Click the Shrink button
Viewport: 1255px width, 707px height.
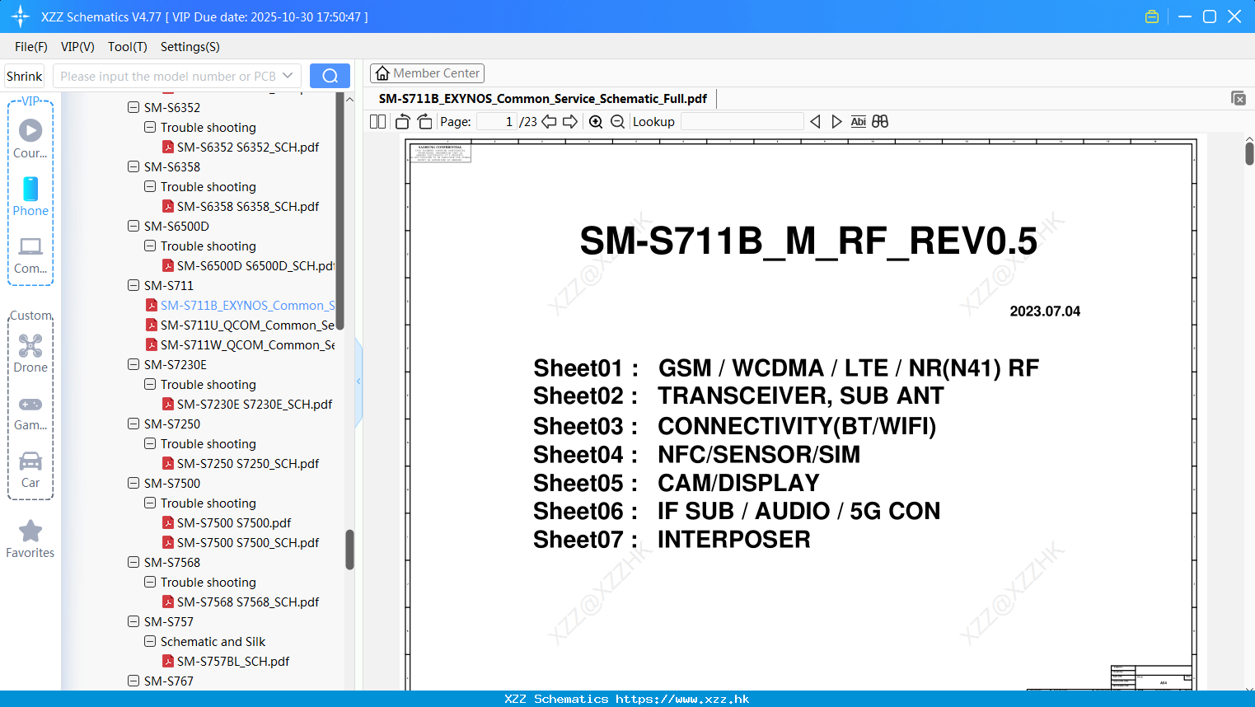pos(24,75)
